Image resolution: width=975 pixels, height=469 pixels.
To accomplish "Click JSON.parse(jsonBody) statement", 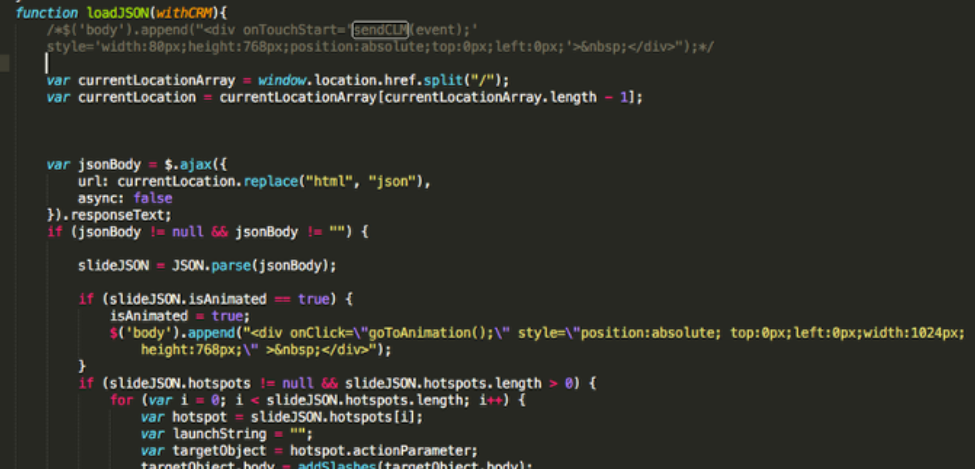I will point(254,266).
